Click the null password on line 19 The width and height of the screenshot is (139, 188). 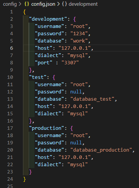(76, 143)
